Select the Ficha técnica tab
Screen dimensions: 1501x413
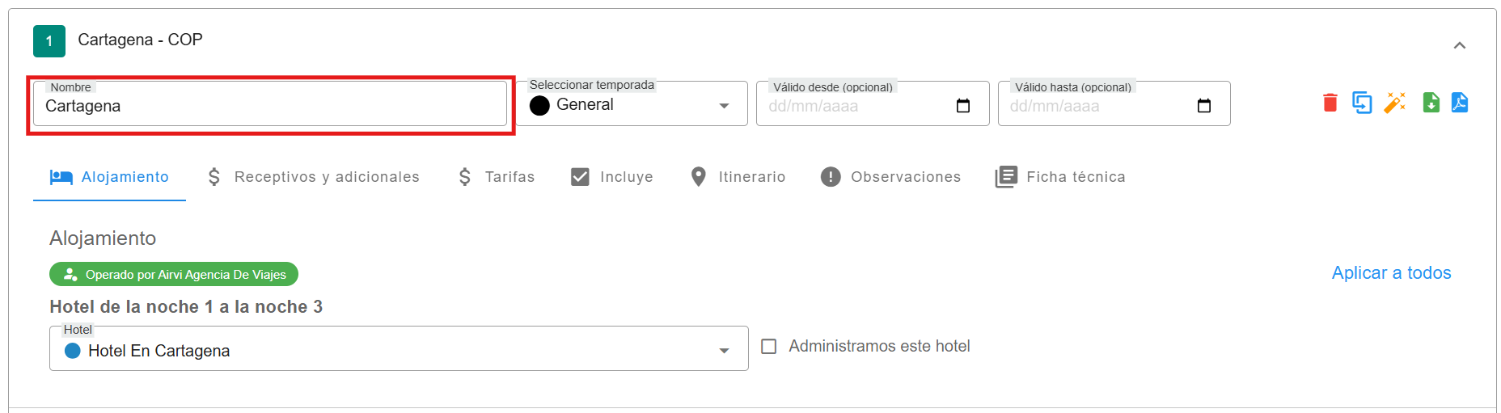(1060, 177)
